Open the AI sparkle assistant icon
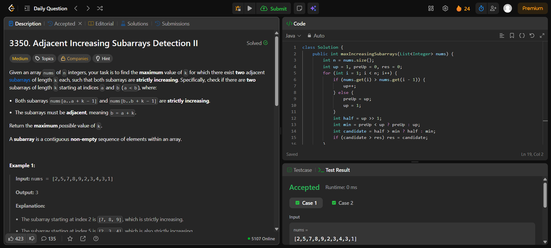The height and width of the screenshot is (248, 551). coord(313,8)
